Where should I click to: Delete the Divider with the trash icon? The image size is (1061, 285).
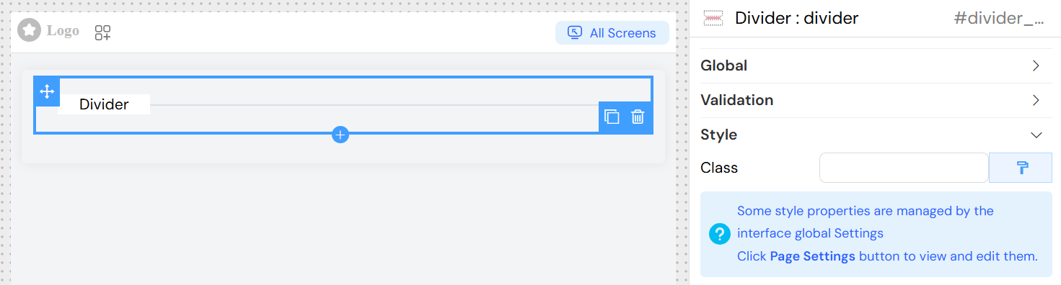click(638, 117)
